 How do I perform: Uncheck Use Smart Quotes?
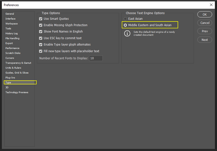41,19
